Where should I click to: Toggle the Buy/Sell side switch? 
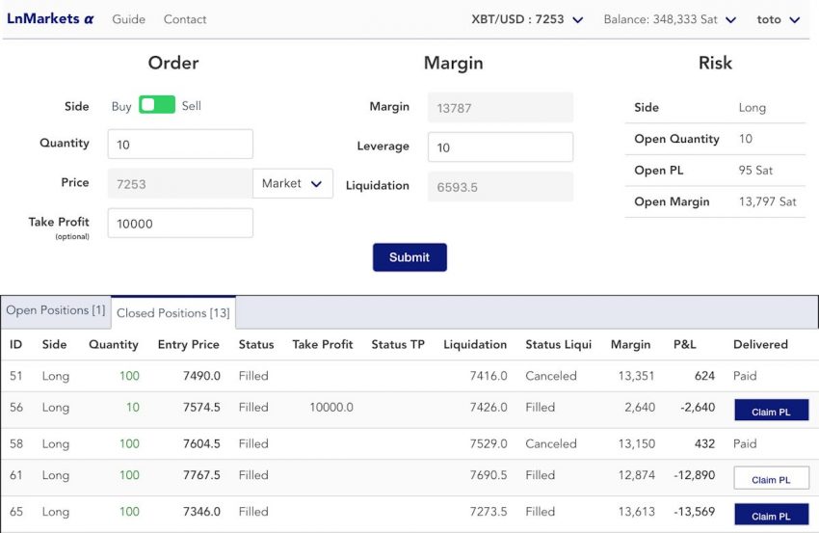(x=156, y=105)
